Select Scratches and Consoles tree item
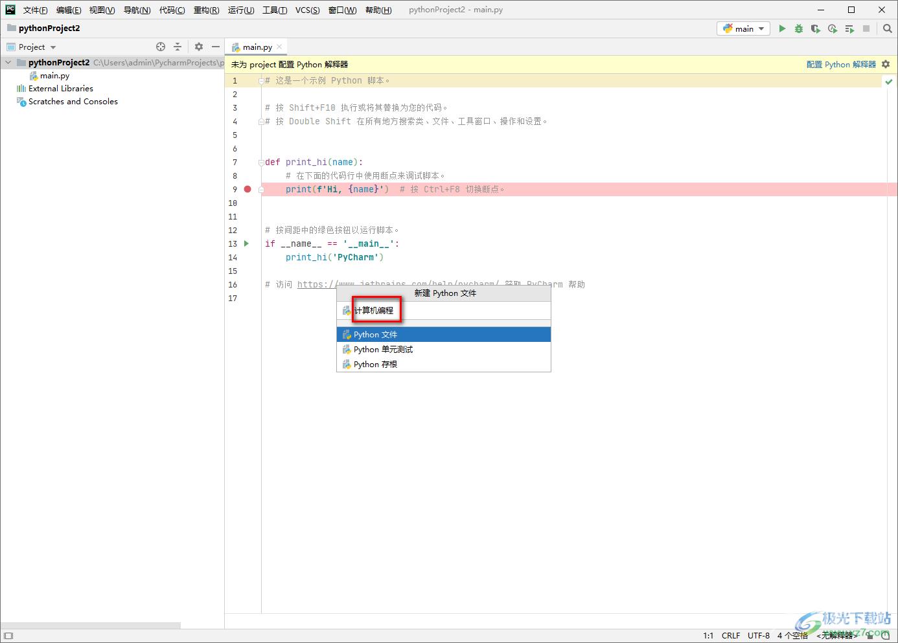 (73, 102)
